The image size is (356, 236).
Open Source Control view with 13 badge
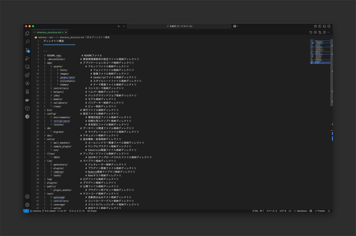coord(27,50)
